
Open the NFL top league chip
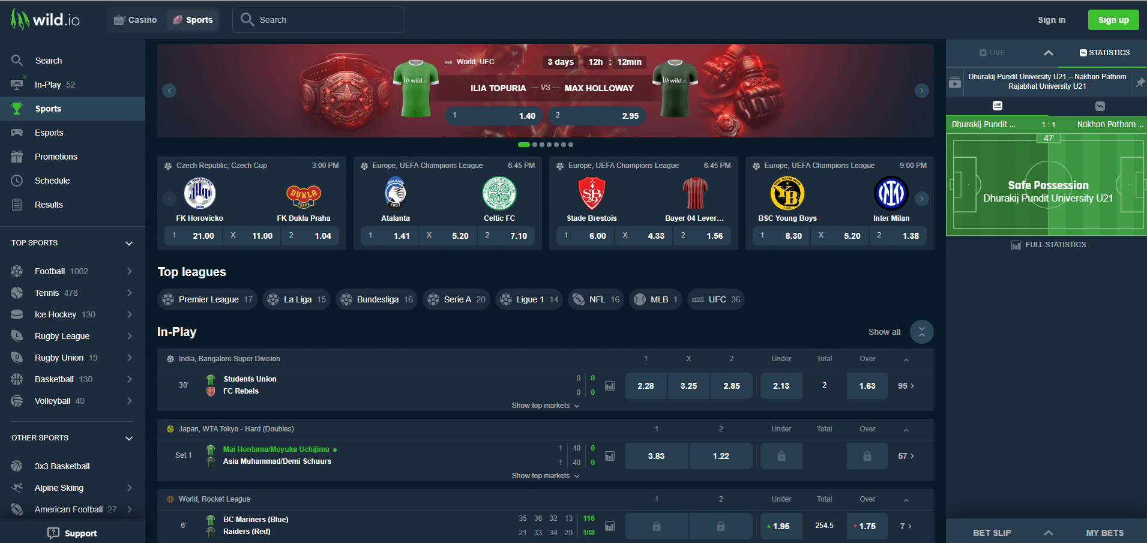tap(596, 299)
